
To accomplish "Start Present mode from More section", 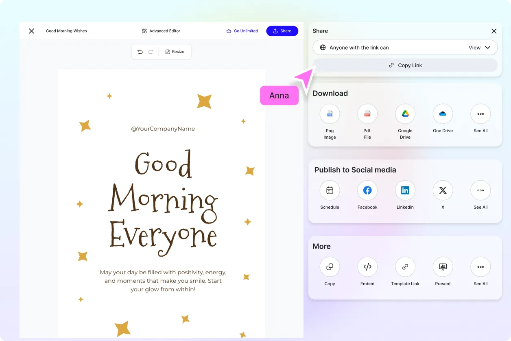I will click(443, 267).
